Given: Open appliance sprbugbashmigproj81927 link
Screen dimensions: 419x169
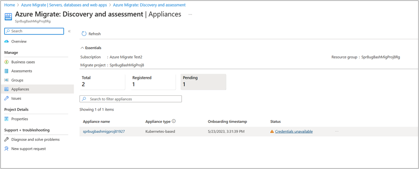Looking at the screenshot, I should tap(104, 131).
